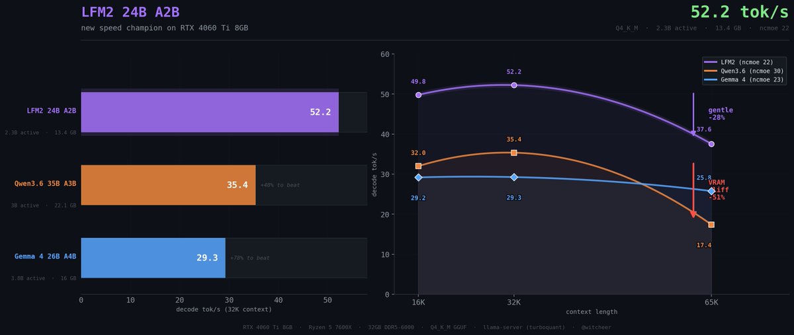Click the '32K' x-axis tick label
Image resolution: width=794 pixels, height=335 pixels.
[514, 301]
